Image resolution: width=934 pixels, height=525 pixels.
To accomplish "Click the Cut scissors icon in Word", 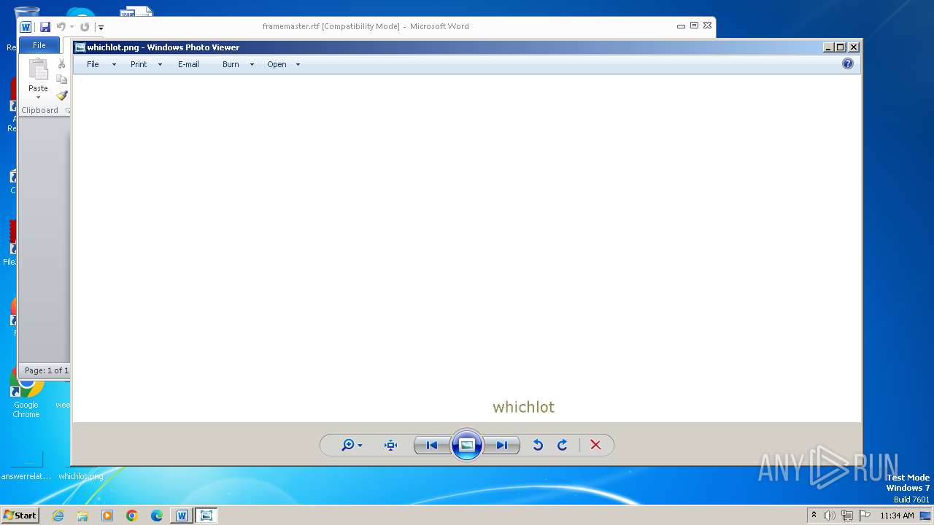I will 62,64.
